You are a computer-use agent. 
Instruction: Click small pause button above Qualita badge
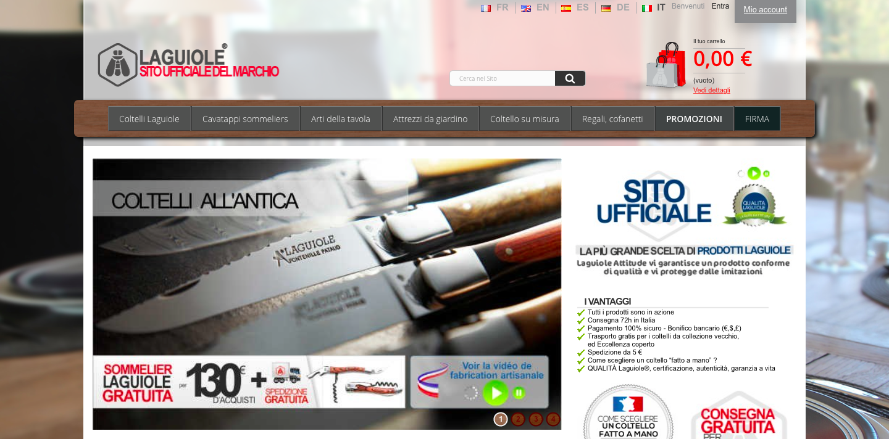click(x=766, y=174)
